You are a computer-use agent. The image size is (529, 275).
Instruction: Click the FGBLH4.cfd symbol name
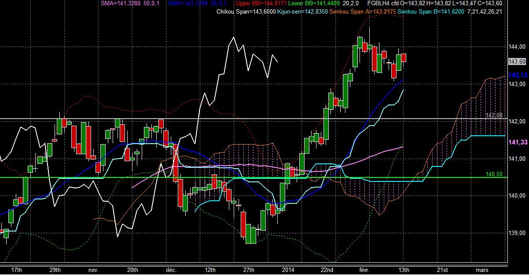click(382, 4)
